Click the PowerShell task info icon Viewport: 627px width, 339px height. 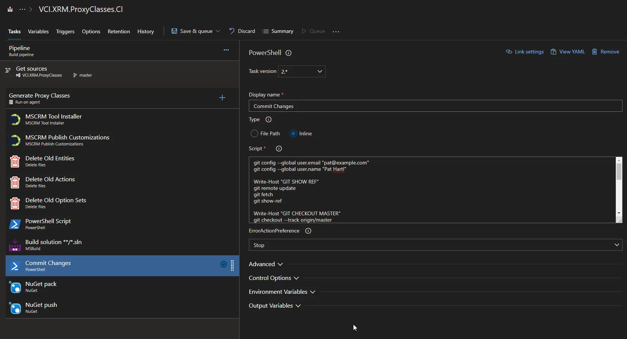click(288, 53)
